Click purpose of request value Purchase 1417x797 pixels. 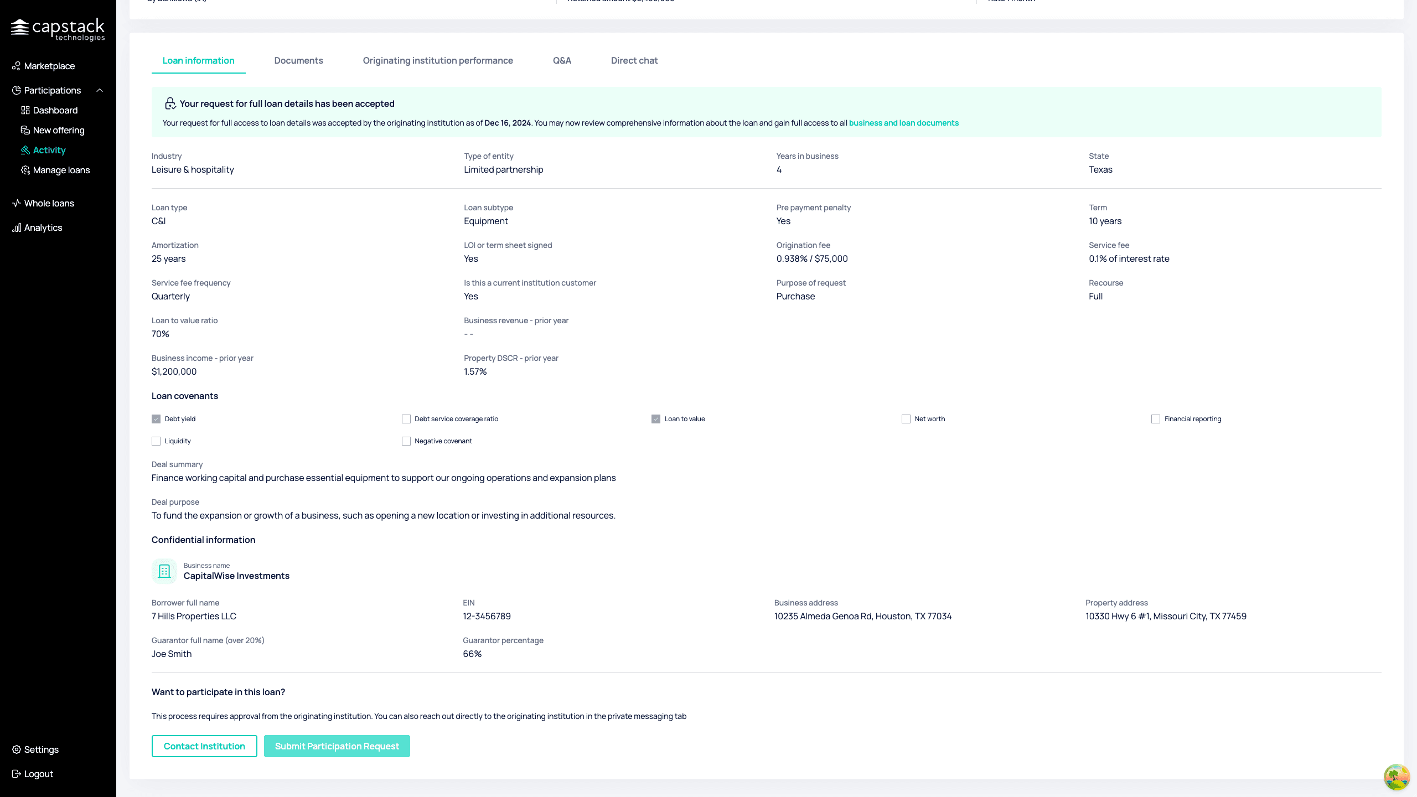click(x=795, y=296)
